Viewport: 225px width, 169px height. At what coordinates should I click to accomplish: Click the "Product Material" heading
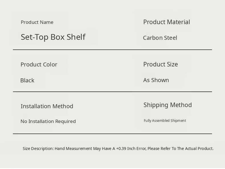tap(167, 22)
